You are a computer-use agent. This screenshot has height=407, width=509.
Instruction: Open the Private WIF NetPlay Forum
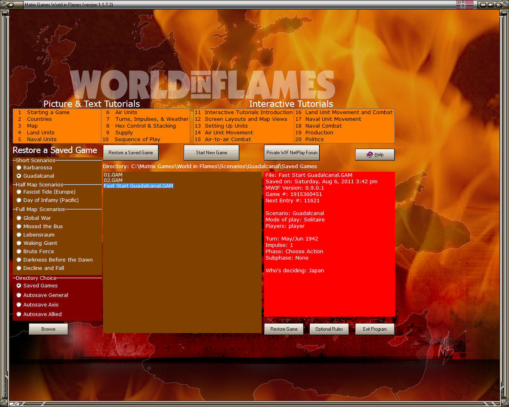pos(292,153)
